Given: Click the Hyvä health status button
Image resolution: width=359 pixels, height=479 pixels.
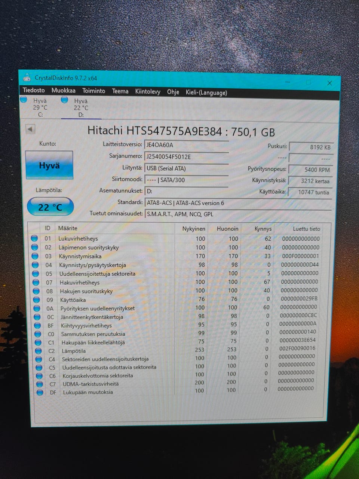Looking at the screenshot, I should click(x=49, y=165).
